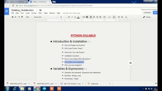Apply numbered list formatting
162x91 pixels.
(x=110, y=17)
